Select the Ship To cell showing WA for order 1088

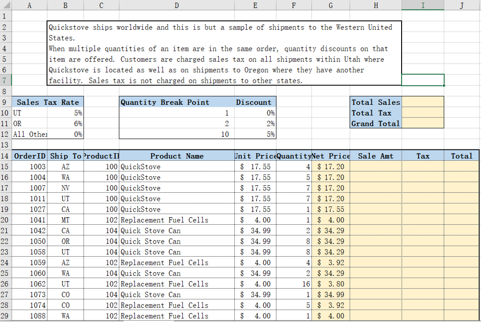coord(65,316)
